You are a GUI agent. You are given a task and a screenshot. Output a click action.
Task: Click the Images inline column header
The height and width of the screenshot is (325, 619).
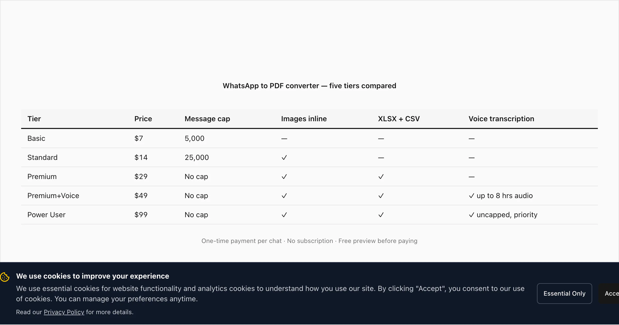304,119
